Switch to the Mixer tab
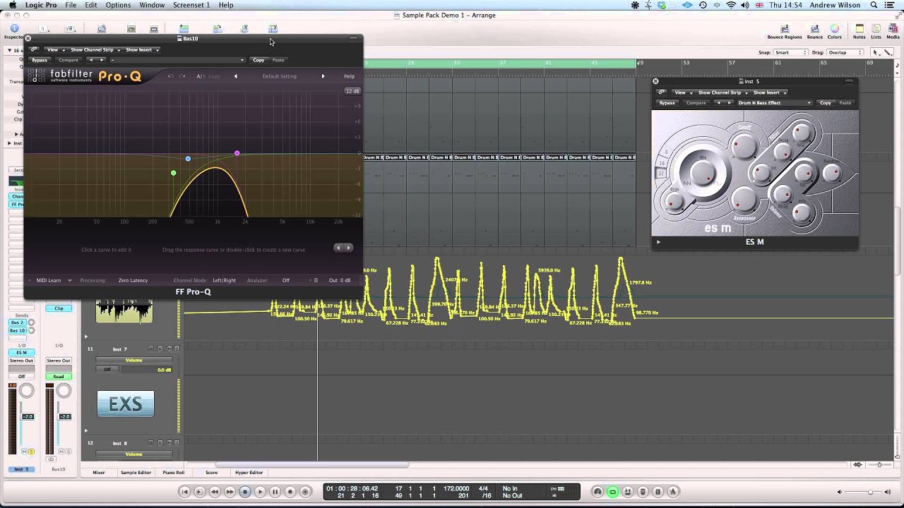The image size is (904, 508). 99,473
